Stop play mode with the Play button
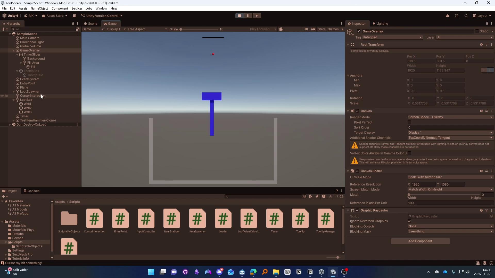The width and height of the screenshot is (495, 278). (x=239, y=16)
